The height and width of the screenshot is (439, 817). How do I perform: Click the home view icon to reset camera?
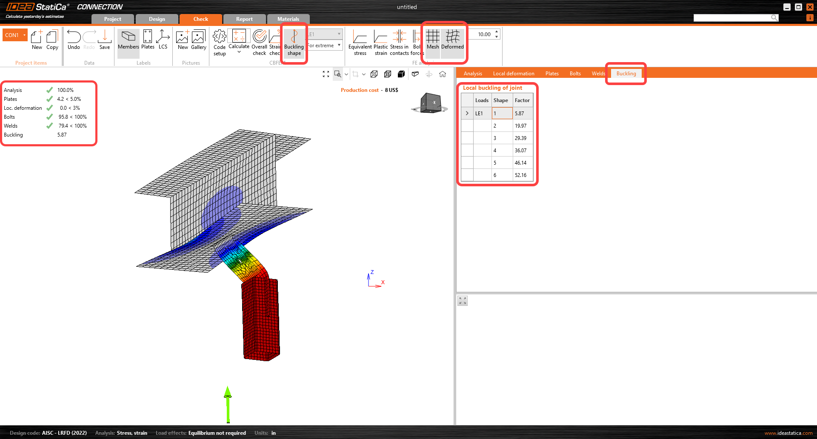click(x=443, y=74)
